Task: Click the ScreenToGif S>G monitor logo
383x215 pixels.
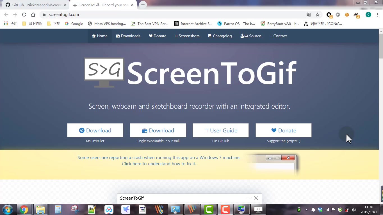Action: point(104,73)
